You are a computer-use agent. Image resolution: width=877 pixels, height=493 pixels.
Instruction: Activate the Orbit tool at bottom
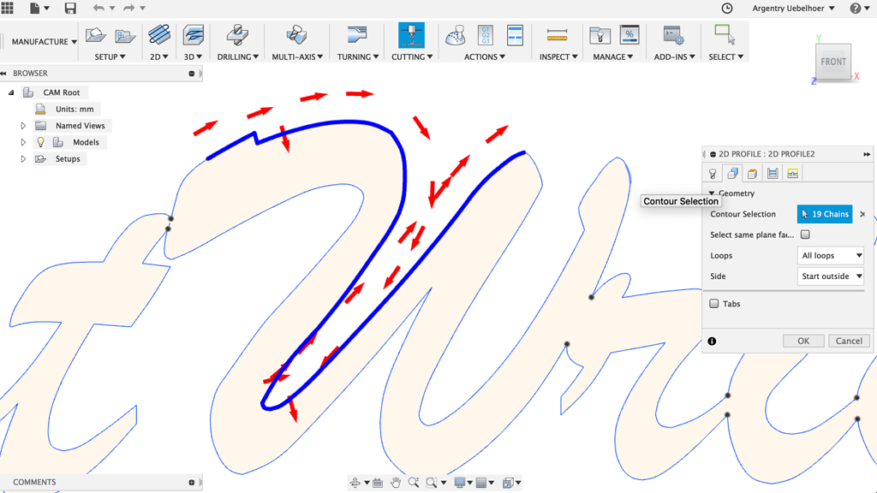pyautogui.click(x=355, y=482)
